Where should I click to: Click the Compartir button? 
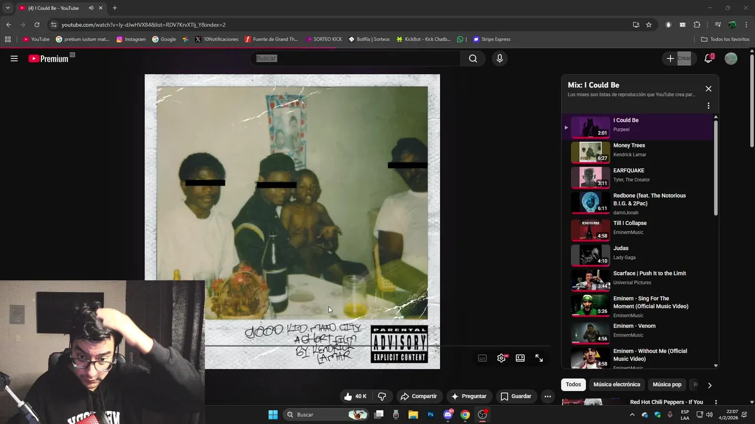click(418, 396)
